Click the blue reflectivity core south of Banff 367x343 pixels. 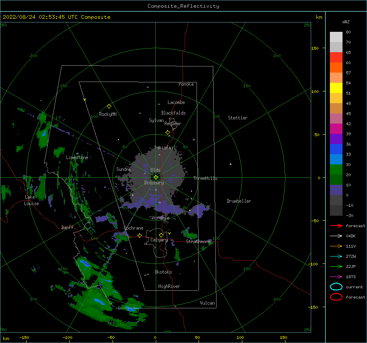[x=84, y=263]
